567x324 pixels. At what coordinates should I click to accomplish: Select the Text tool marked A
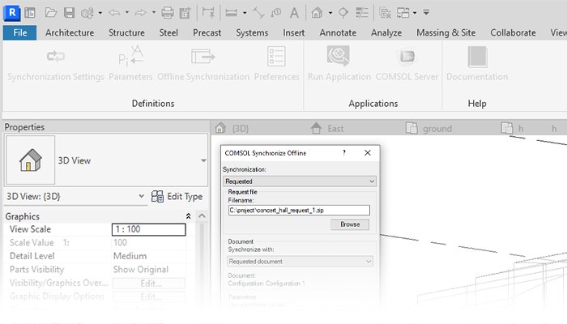(x=294, y=13)
